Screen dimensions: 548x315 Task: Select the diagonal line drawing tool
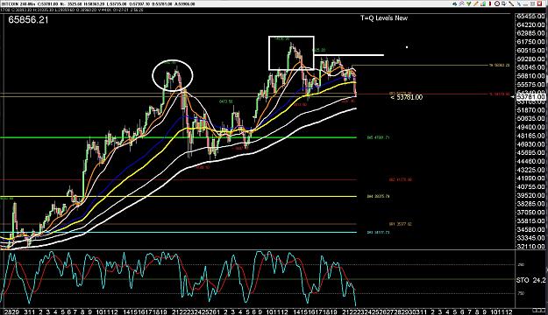[x=511, y=3]
